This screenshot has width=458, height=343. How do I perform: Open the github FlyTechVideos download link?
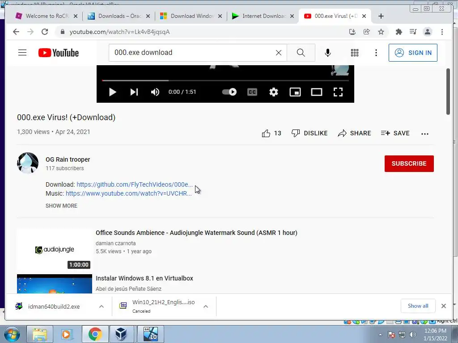(135, 184)
